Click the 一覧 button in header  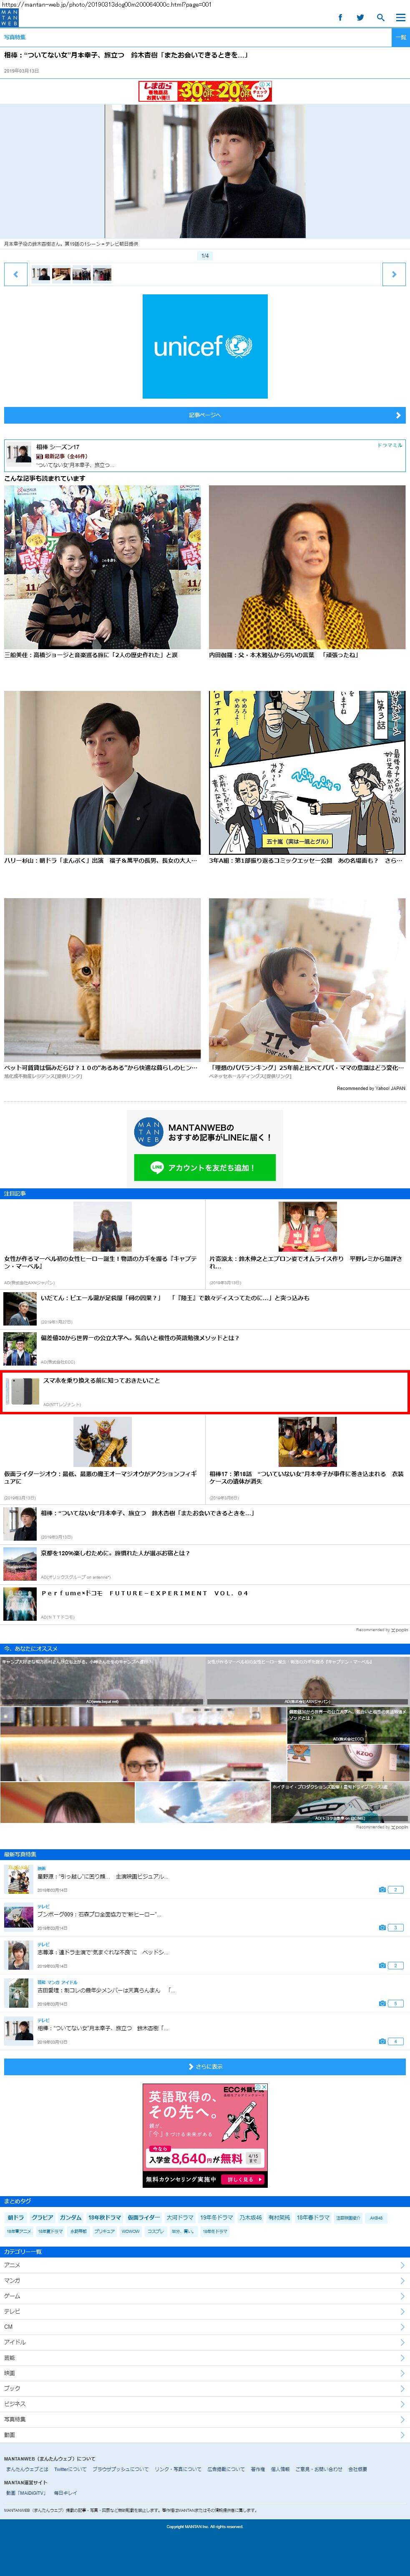click(400, 37)
